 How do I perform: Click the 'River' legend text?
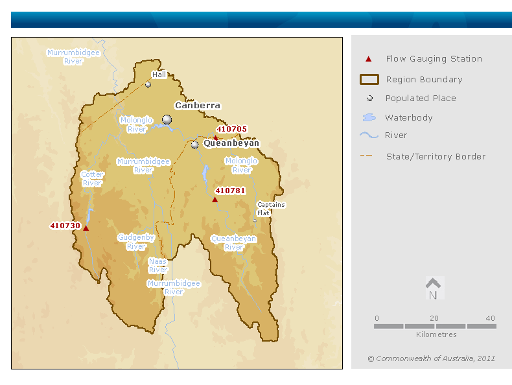[x=396, y=135]
